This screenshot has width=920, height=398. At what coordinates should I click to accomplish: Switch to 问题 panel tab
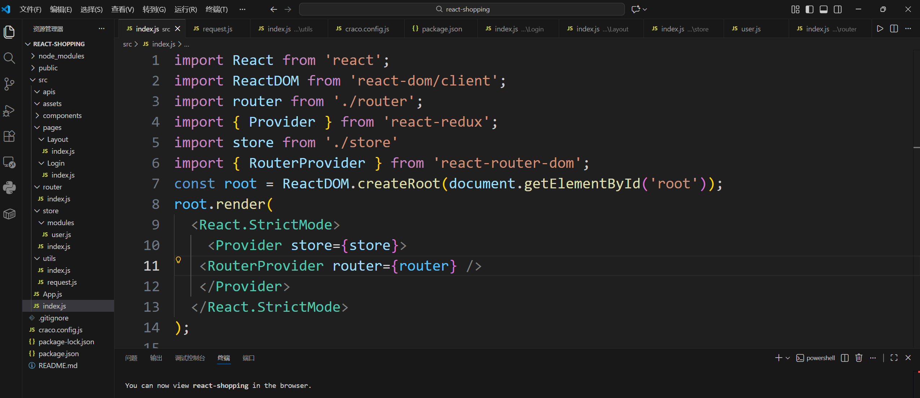coord(131,358)
